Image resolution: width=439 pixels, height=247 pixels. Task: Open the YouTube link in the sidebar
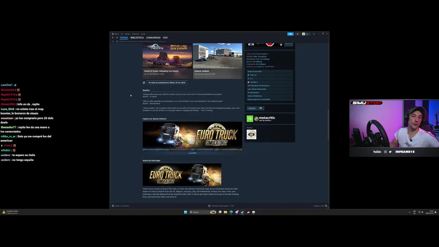252,82
